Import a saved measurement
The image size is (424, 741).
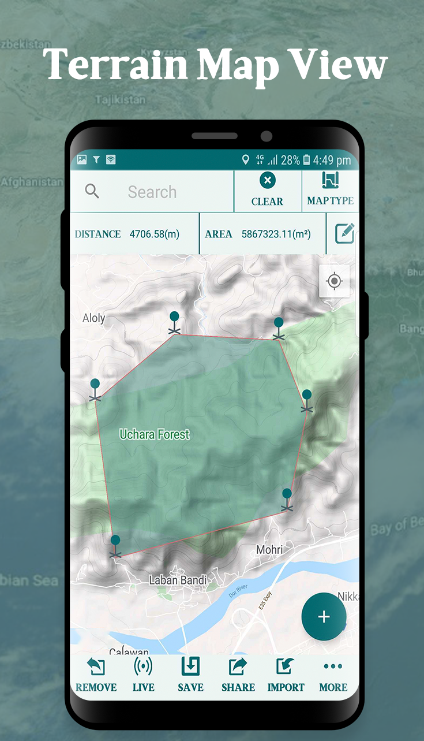coord(286,675)
